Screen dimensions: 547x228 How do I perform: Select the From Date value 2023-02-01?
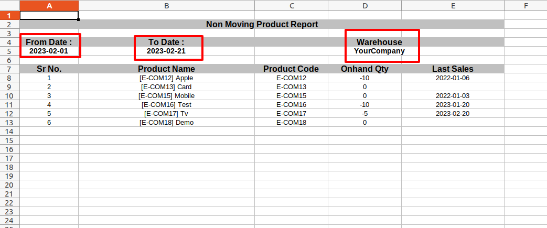click(49, 51)
